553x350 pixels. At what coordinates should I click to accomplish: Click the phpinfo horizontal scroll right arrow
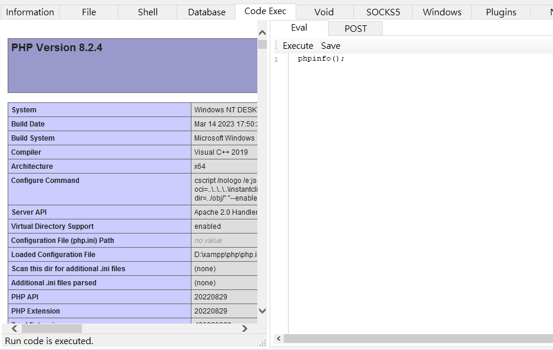[x=244, y=328]
